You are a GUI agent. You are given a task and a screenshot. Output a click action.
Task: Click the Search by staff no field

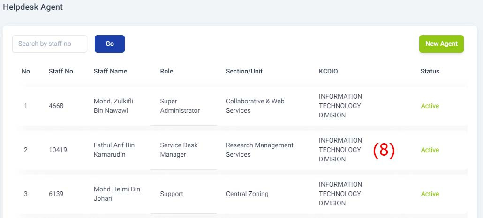pyautogui.click(x=50, y=44)
